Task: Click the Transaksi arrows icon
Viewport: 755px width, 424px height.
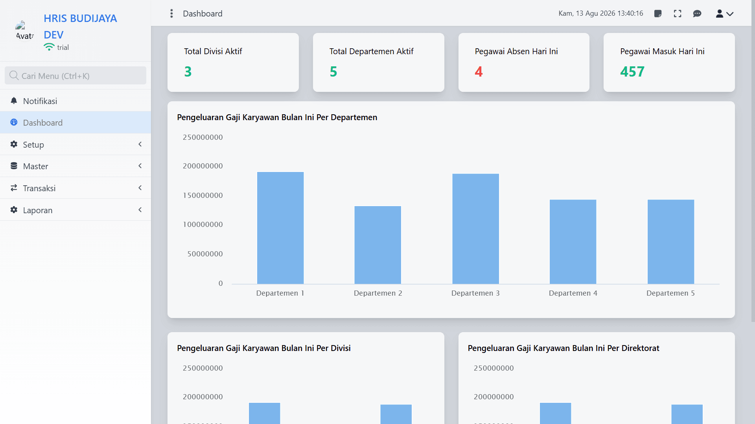Action: click(14, 188)
